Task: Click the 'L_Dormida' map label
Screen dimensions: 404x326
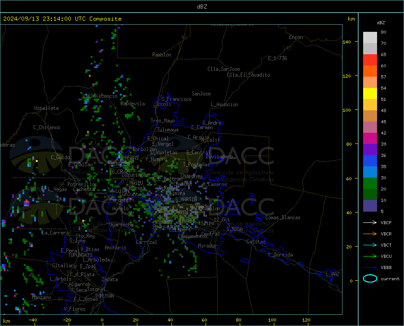Action: (280, 255)
